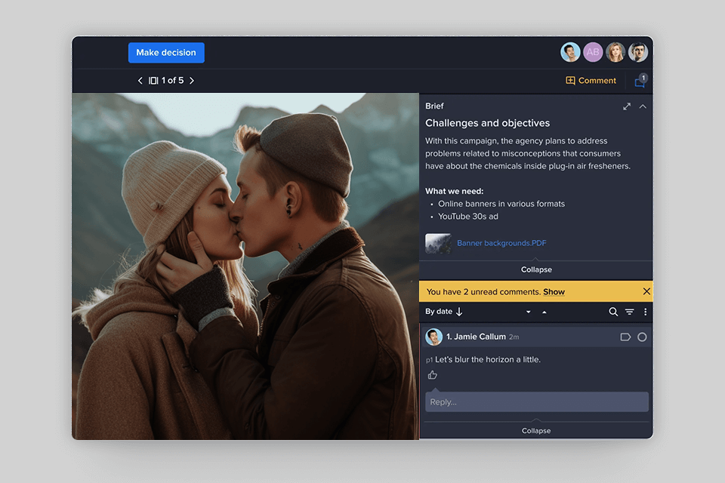Viewport: 725px width, 483px height.
Task: Open Banner backgrounds.PDF link
Action: pyautogui.click(x=501, y=243)
